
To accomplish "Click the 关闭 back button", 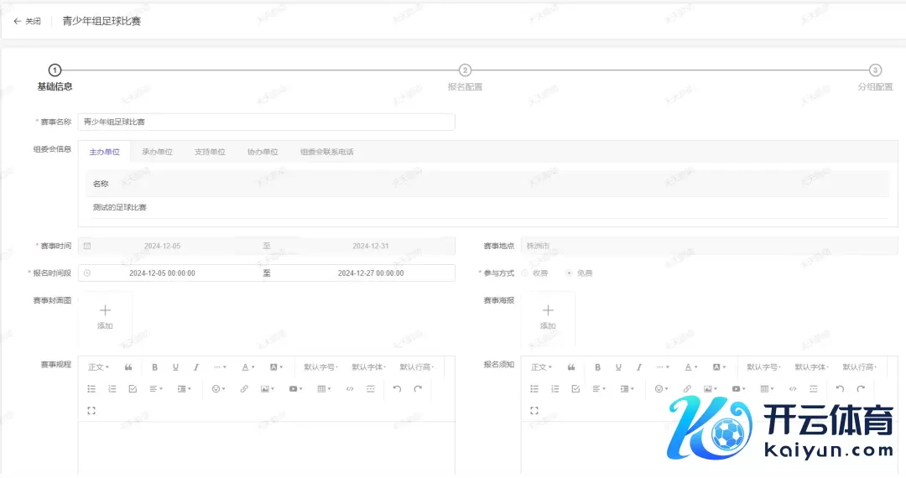I will click(x=27, y=21).
